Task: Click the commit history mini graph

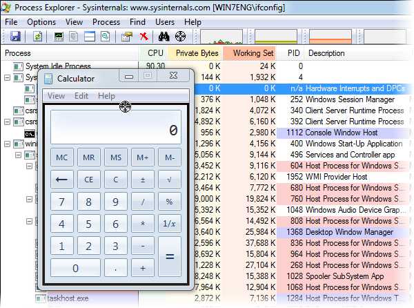Action: coord(275,37)
